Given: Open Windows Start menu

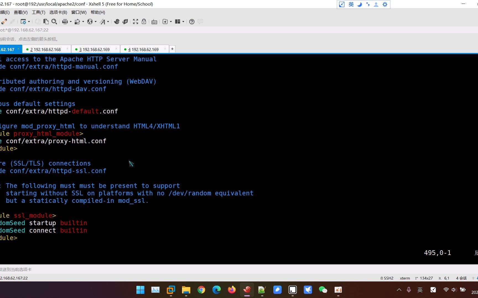Looking at the screenshot, I should pos(140,290).
